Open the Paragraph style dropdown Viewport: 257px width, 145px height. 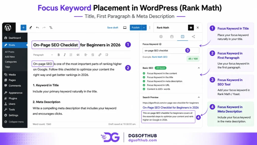point(43,55)
